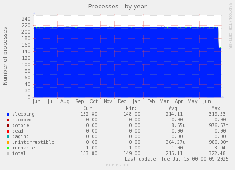The width and height of the screenshot is (235, 170).
Task: Click the 'Apr' month axis label
Action: click(178, 102)
